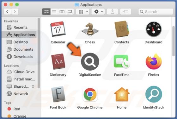Click the Google Chrome label text
Screen dimensions: 177x119
(x=90, y=107)
